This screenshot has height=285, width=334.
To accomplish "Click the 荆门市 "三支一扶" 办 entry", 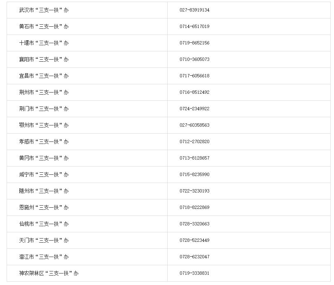I will click(x=44, y=109).
